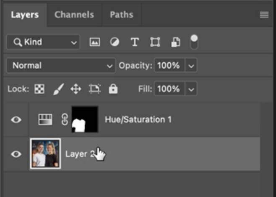This screenshot has width=276, height=197.
Task: Hide the Hue/Saturation 1 layer
Action: tap(16, 120)
